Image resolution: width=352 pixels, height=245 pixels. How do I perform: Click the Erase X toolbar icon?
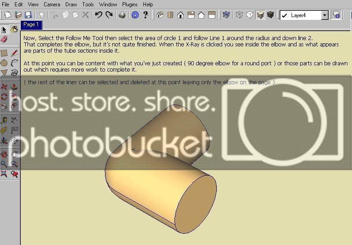coord(86,15)
